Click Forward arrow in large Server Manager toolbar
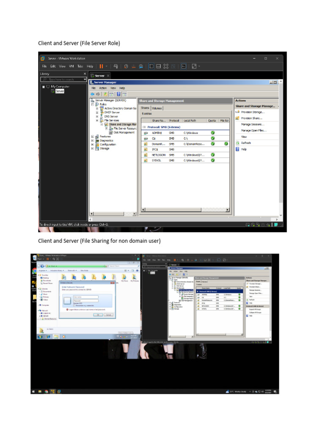The image size is (325, 433). coord(98,94)
